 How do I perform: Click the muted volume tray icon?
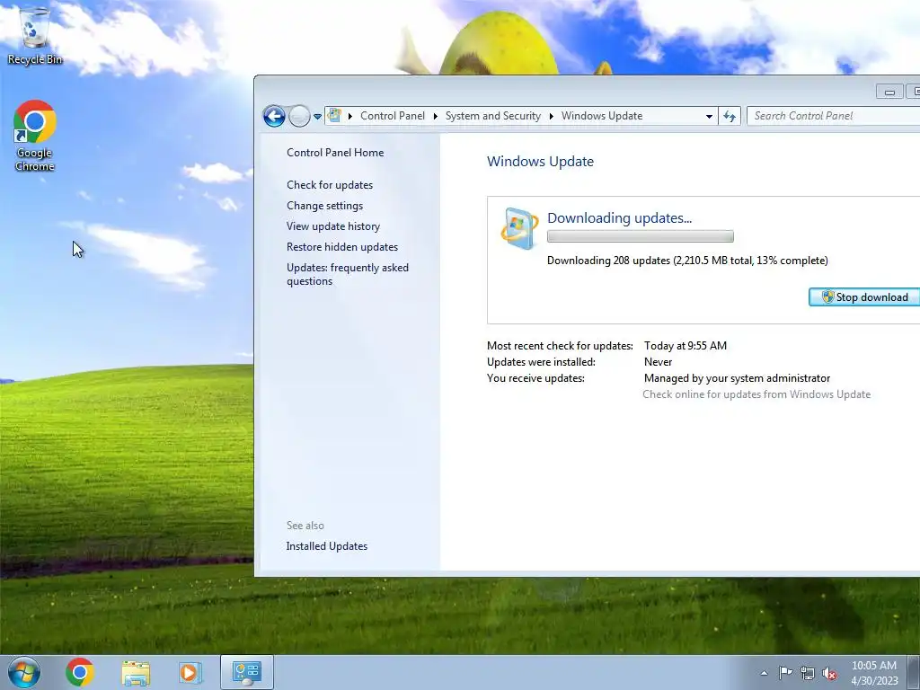coord(829,674)
